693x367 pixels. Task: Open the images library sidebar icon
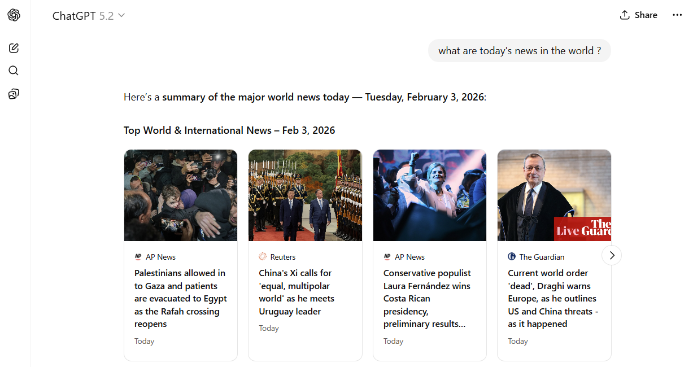pyautogui.click(x=14, y=94)
